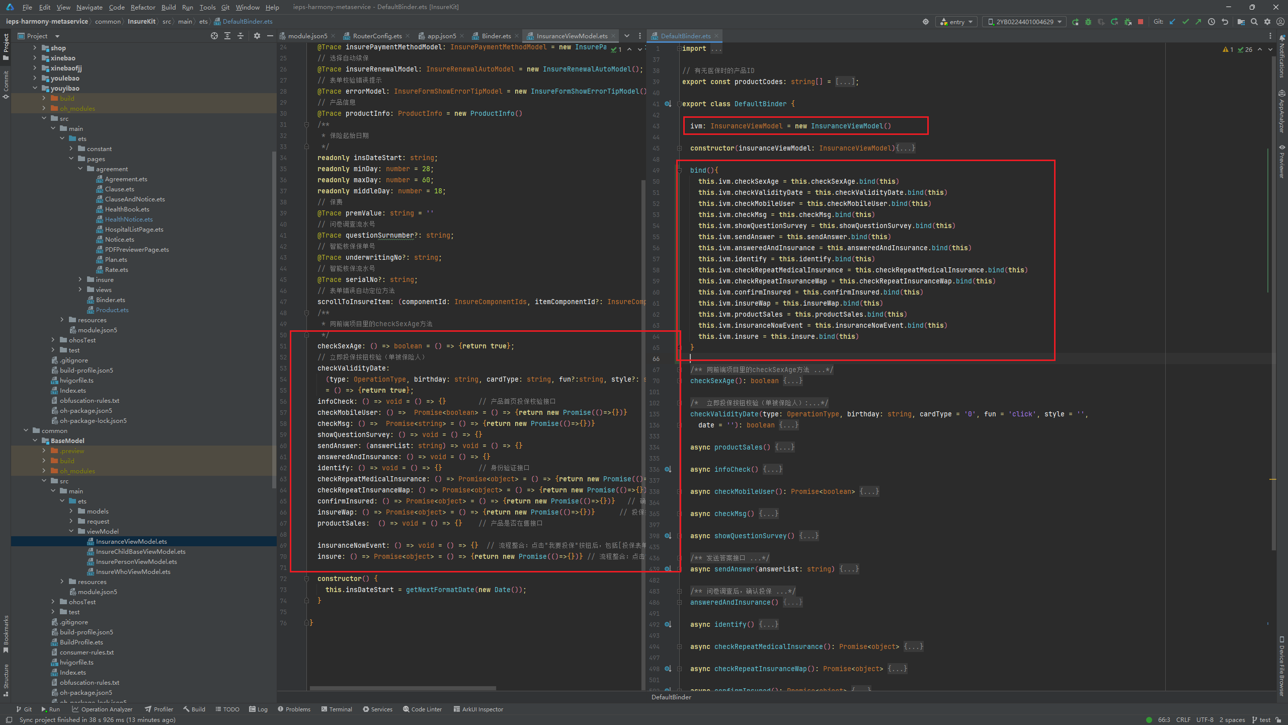This screenshot has width=1288, height=725.
Task: Open the Project Structure icon
Action: pos(1241,22)
